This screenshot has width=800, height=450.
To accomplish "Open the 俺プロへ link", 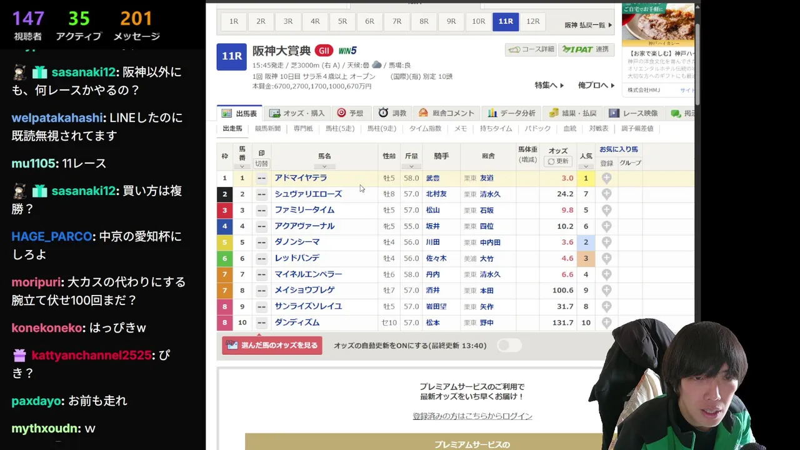I will [596, 85].
